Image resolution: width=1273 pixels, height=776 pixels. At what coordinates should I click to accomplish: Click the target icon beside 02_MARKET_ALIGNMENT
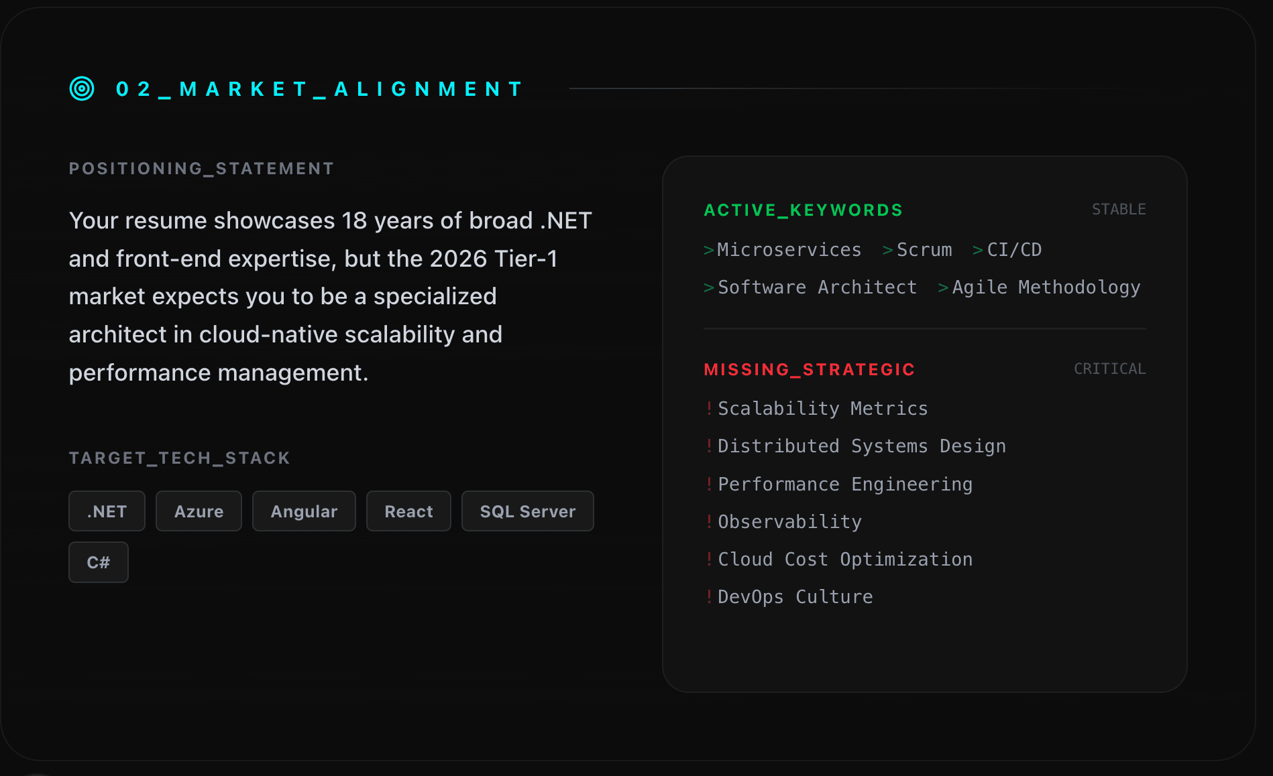point(82,88)
